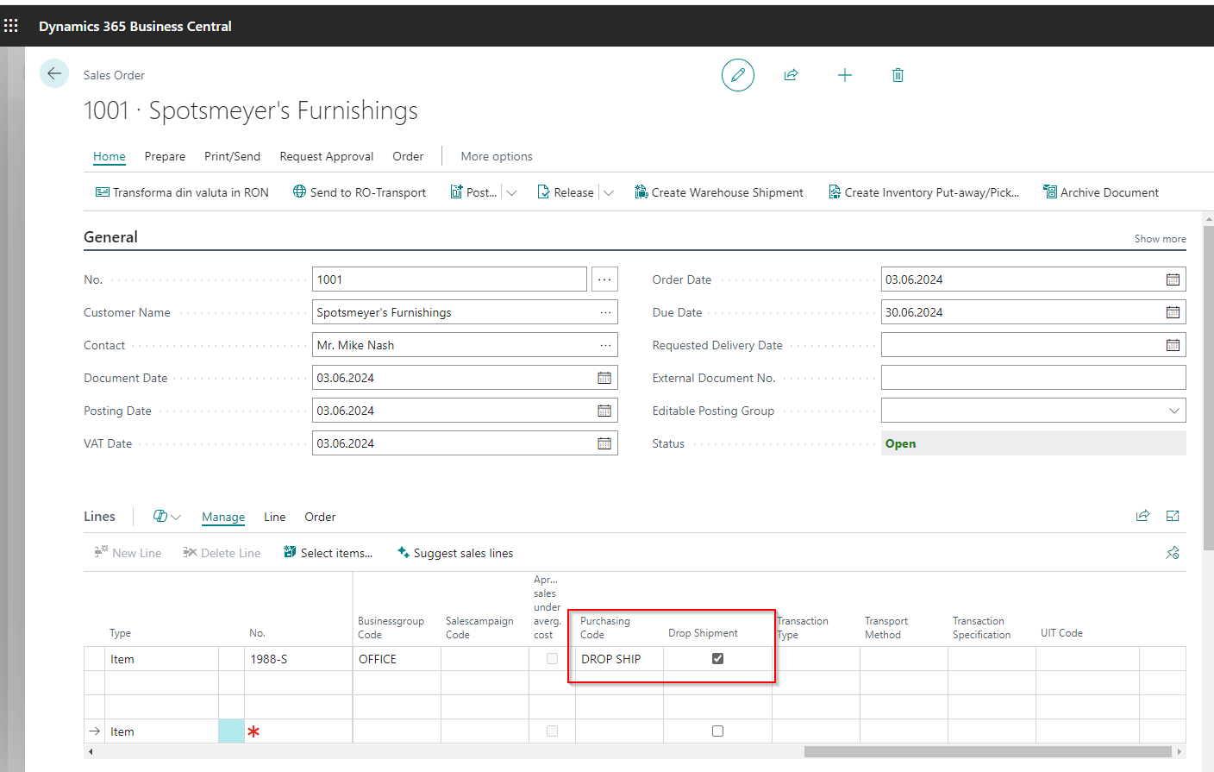The width and height of the screenshot is (1214, 772).
Task: Open Requested Delivery Date calendar picker
Action: 1173,345
